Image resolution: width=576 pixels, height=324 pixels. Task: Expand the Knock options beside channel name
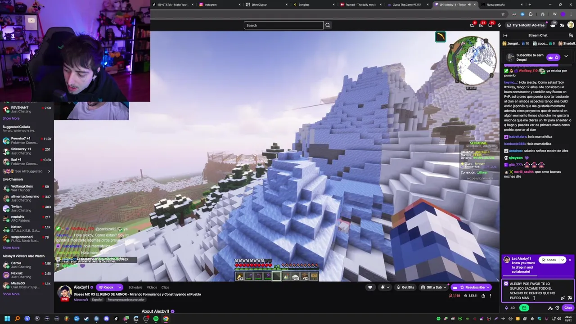click(x=119, y=288)
